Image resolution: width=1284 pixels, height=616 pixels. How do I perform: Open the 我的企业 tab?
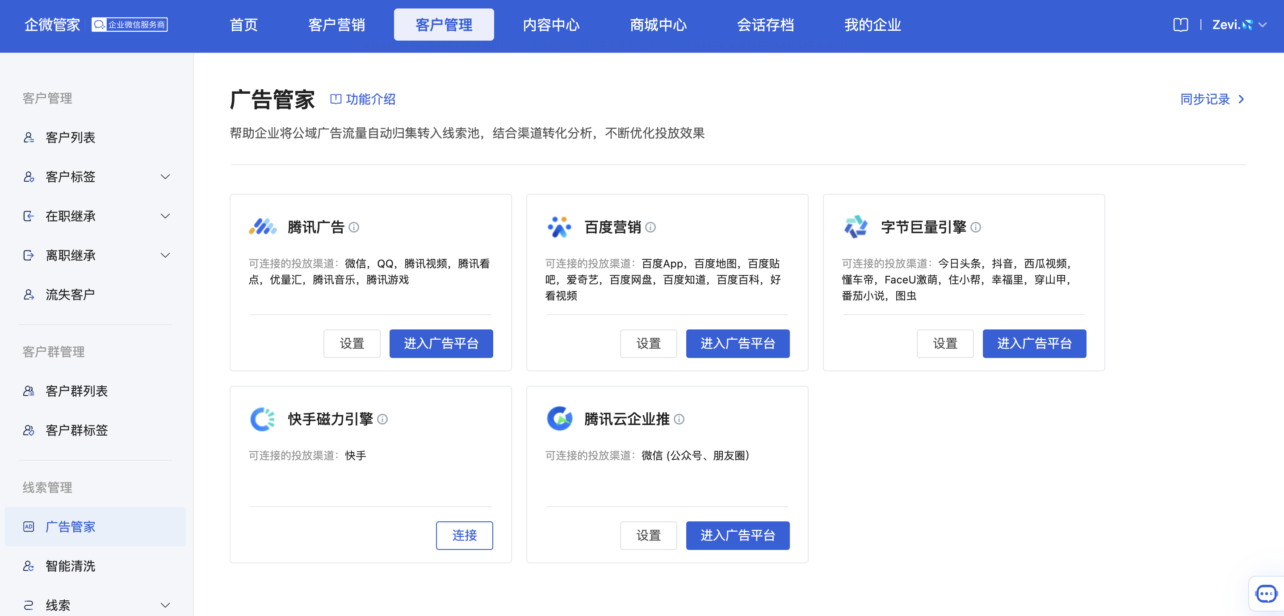point(873,25)
